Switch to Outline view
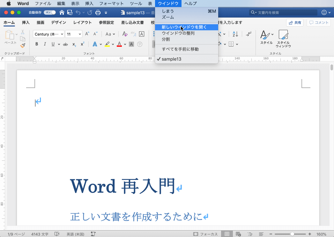 click(x=250, y=234)
